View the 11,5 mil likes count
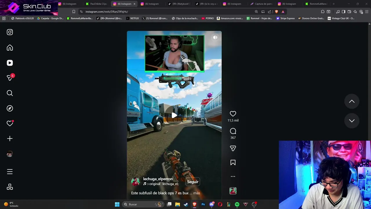Image resolution: width=371 pixels, height=209 pixels. click(x=233, y=120)
